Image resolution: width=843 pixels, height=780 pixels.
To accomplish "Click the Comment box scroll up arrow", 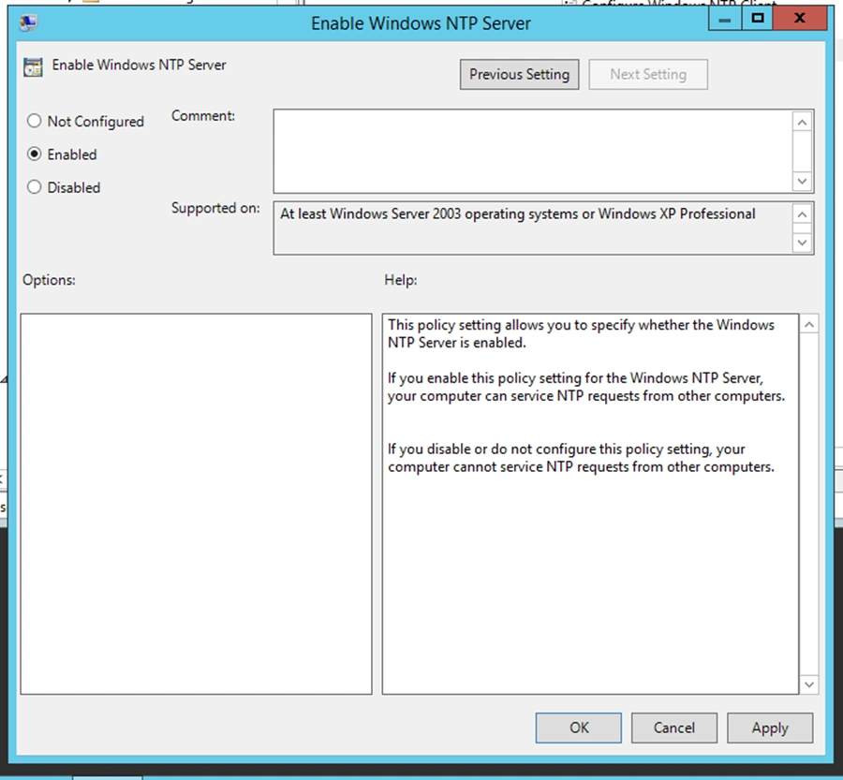I will (802, 123).
